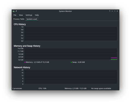Click the System Monitor app icon in titlebar
This screenshot has height=104, width=131.
click(14, 11)
